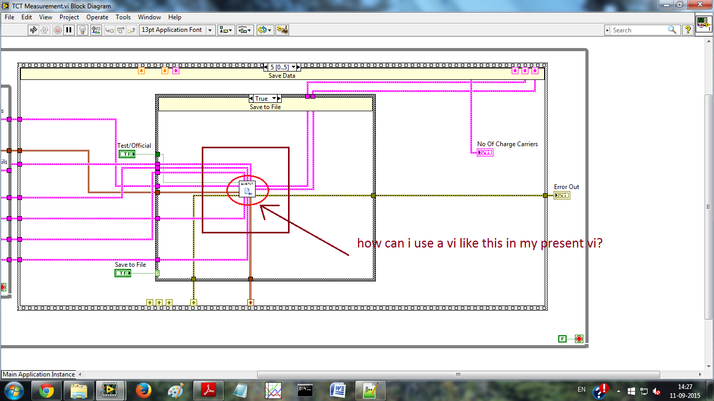Screen dimensions: 714x401
Task: Click the Context Help question-mark button
Action: 688,30
